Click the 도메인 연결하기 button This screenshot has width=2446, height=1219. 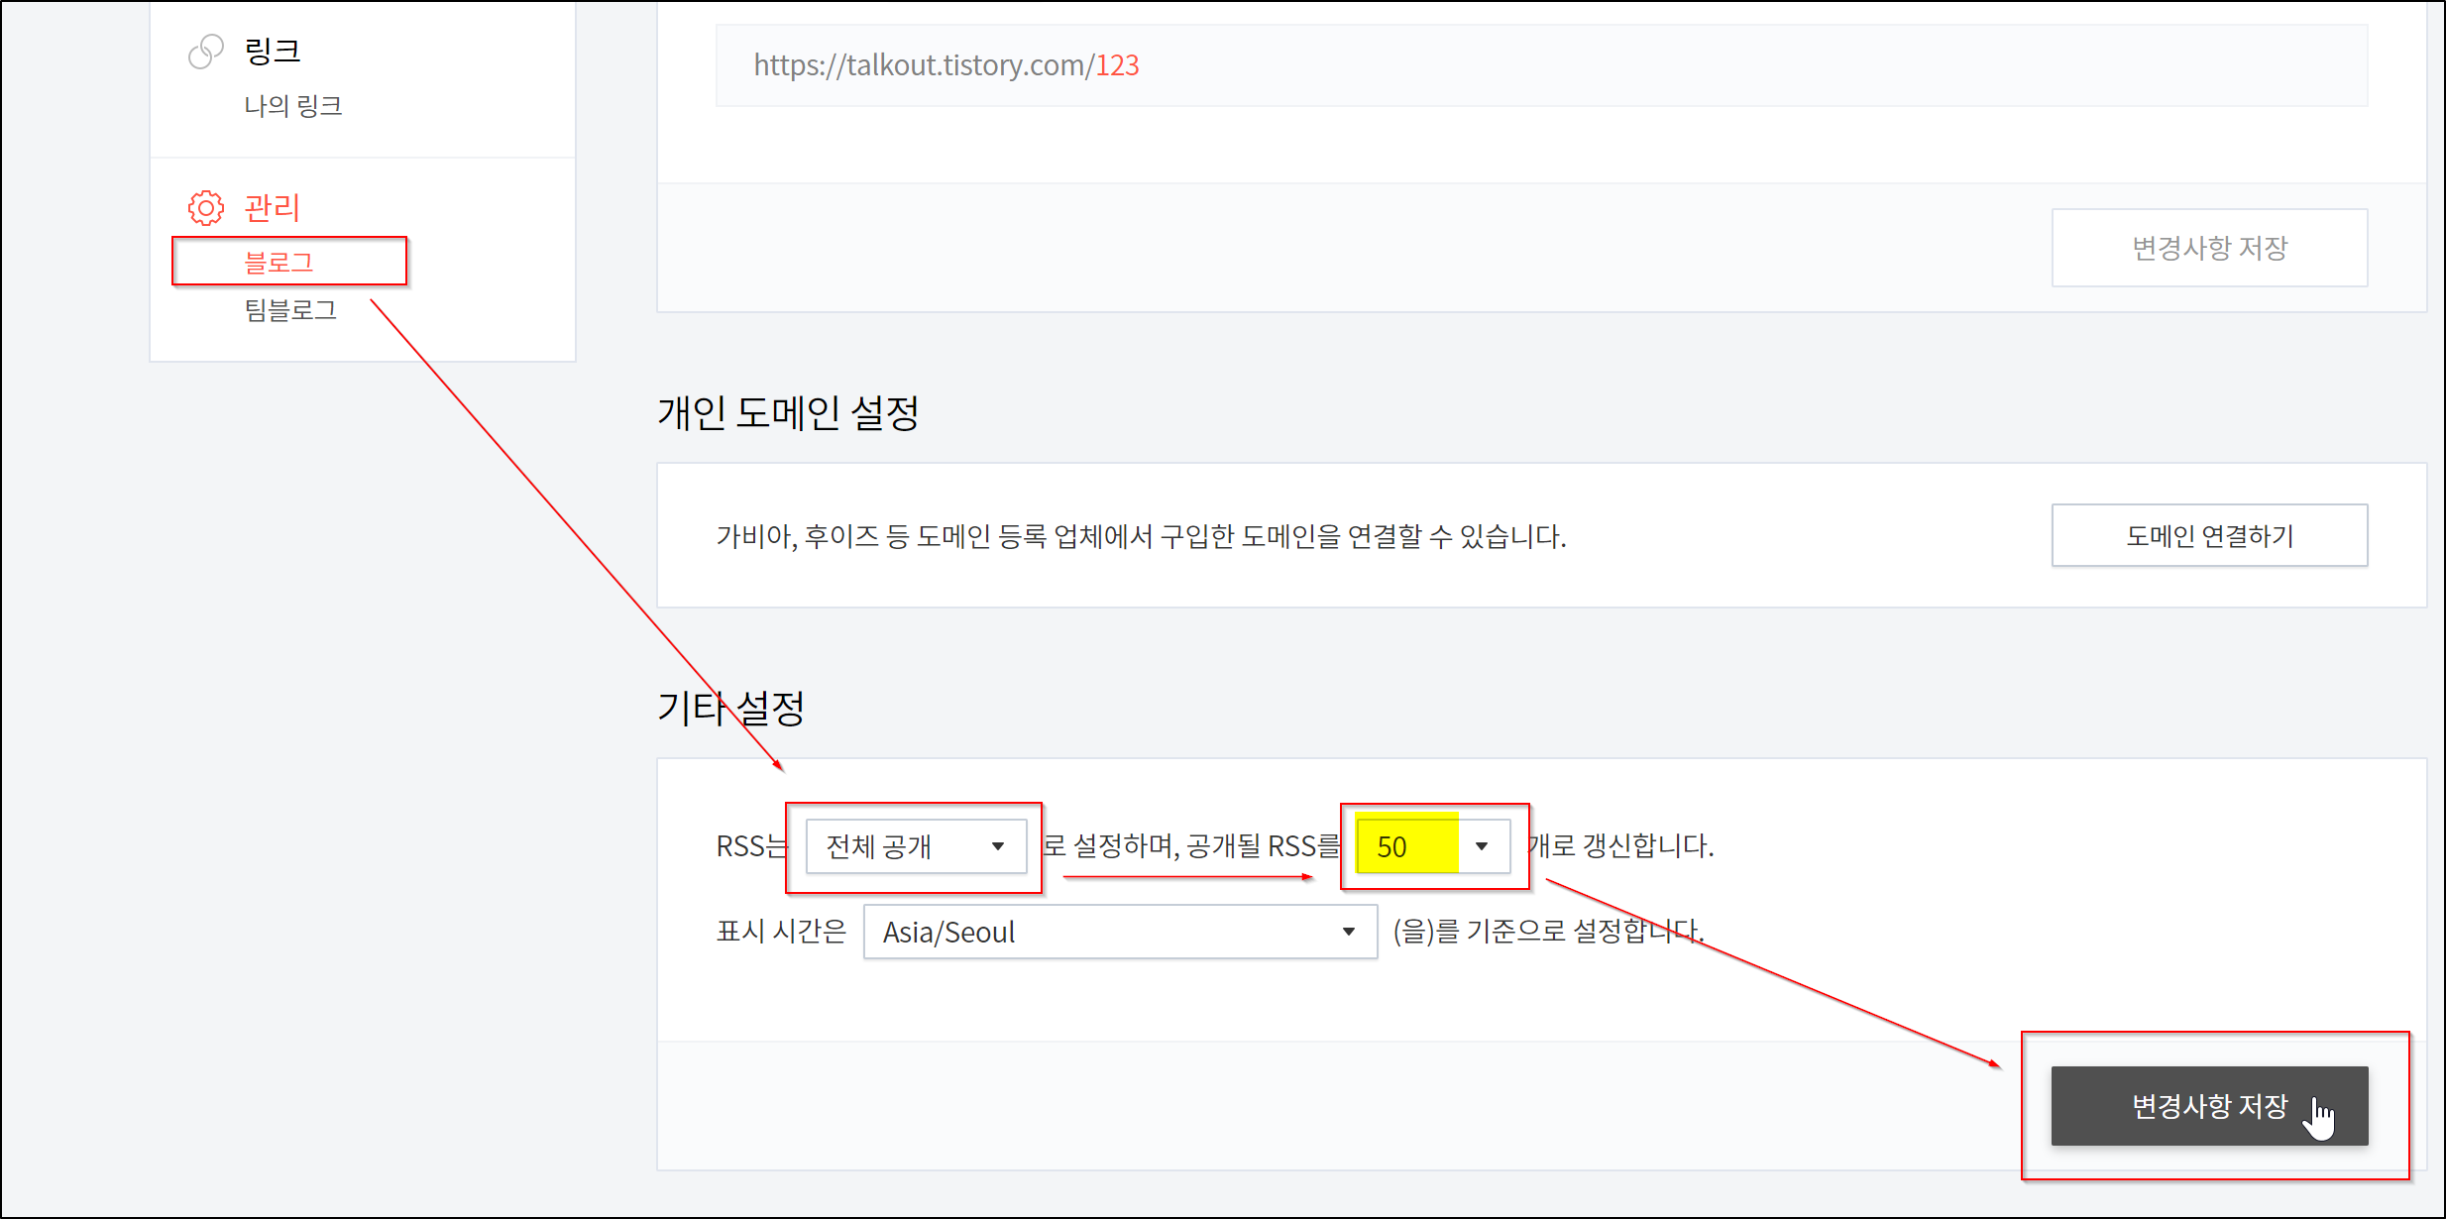[x=2208, y=536]
